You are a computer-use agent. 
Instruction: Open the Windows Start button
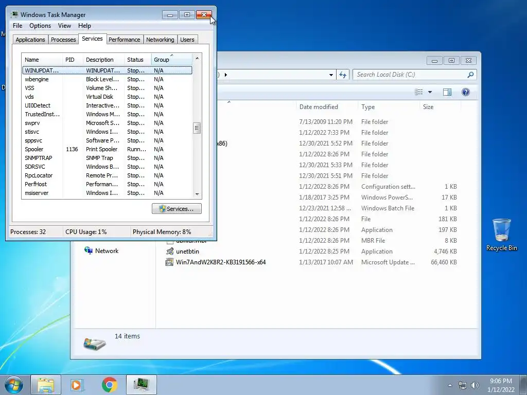(13, 385)
